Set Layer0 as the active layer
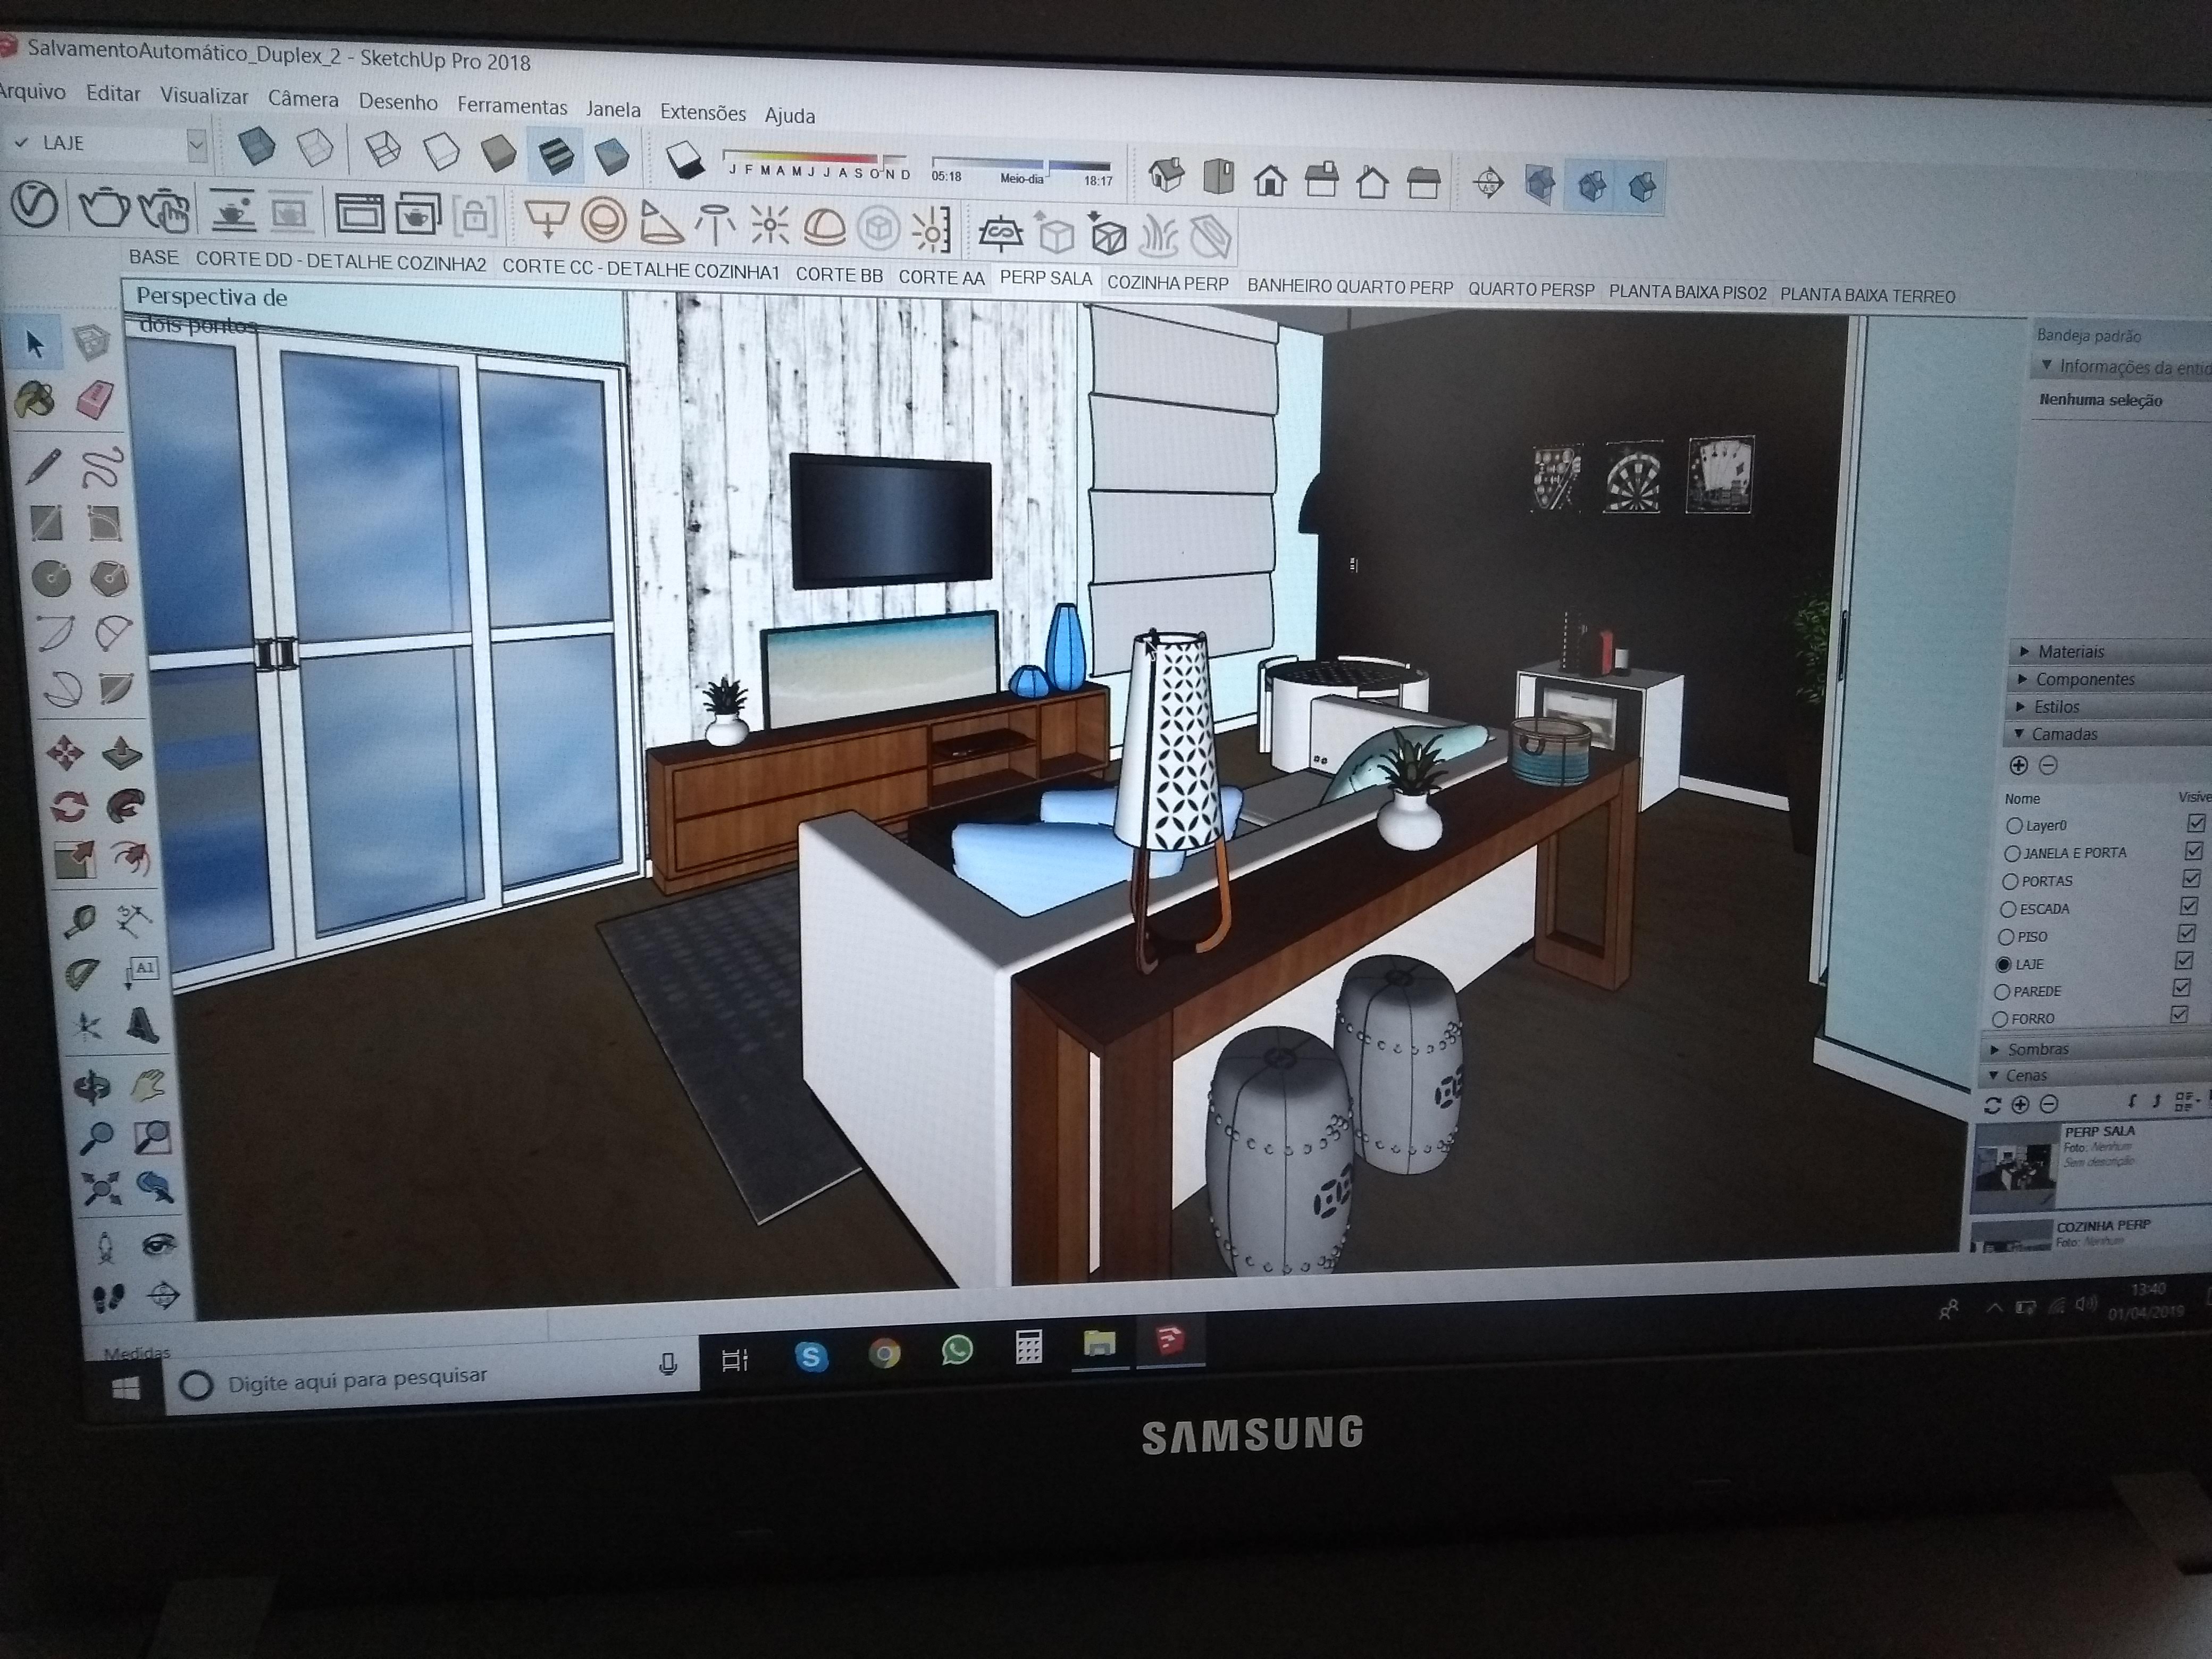The height and width of the screenshot is (1659, 2212). coord(2014,826)
